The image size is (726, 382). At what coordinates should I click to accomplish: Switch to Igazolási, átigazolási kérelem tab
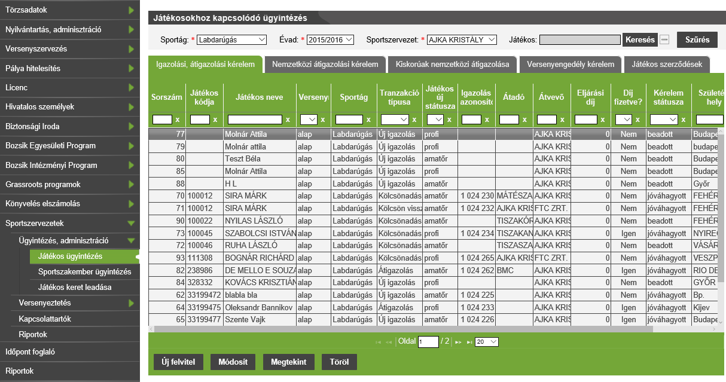[x=206, y=65]
